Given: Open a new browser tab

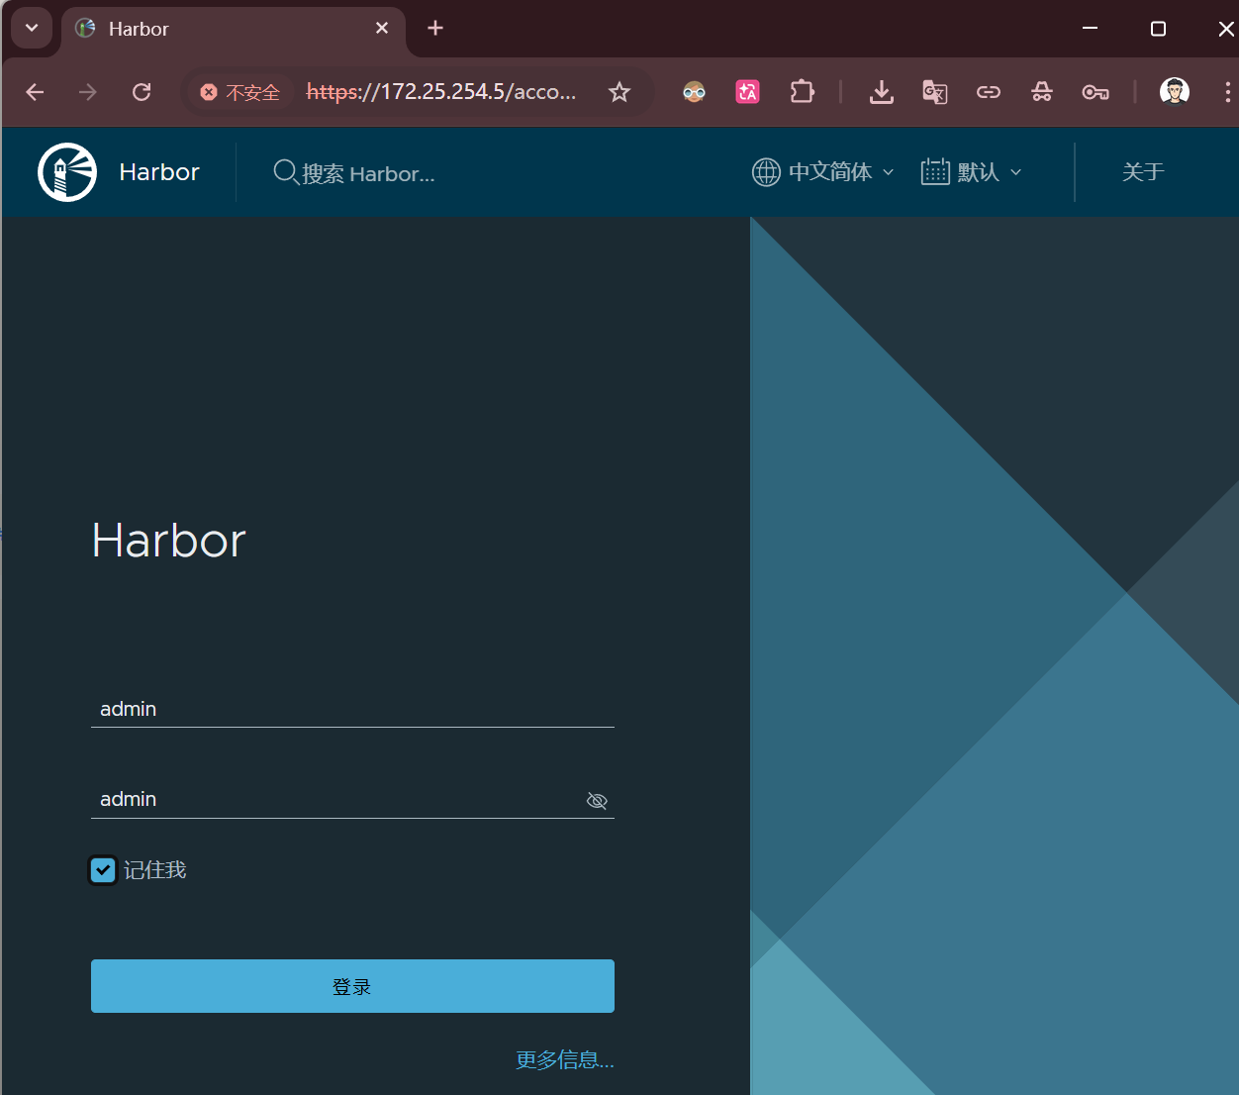Looking at the screenshot, I should coord(435,29).
